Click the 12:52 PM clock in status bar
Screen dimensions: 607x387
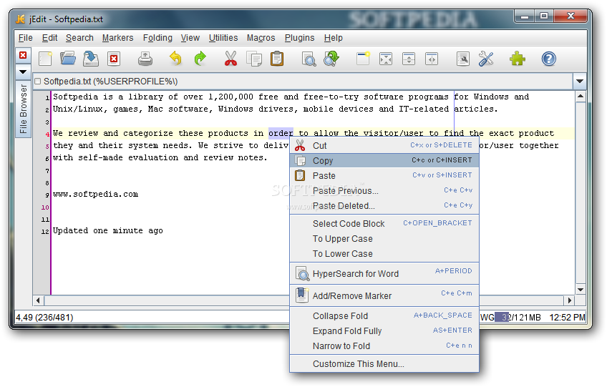(567, 318)
